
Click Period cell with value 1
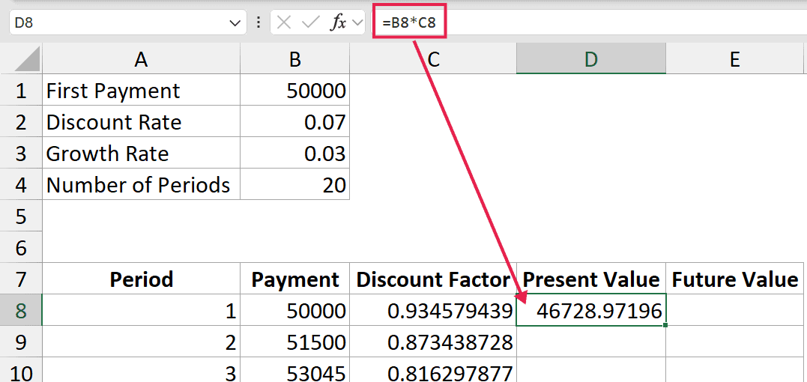coord(141,311)
